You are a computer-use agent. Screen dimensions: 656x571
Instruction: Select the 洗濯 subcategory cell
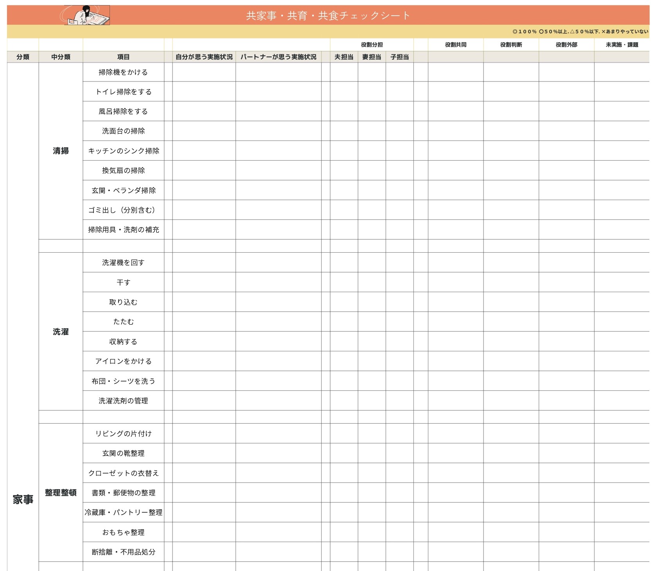61,332
